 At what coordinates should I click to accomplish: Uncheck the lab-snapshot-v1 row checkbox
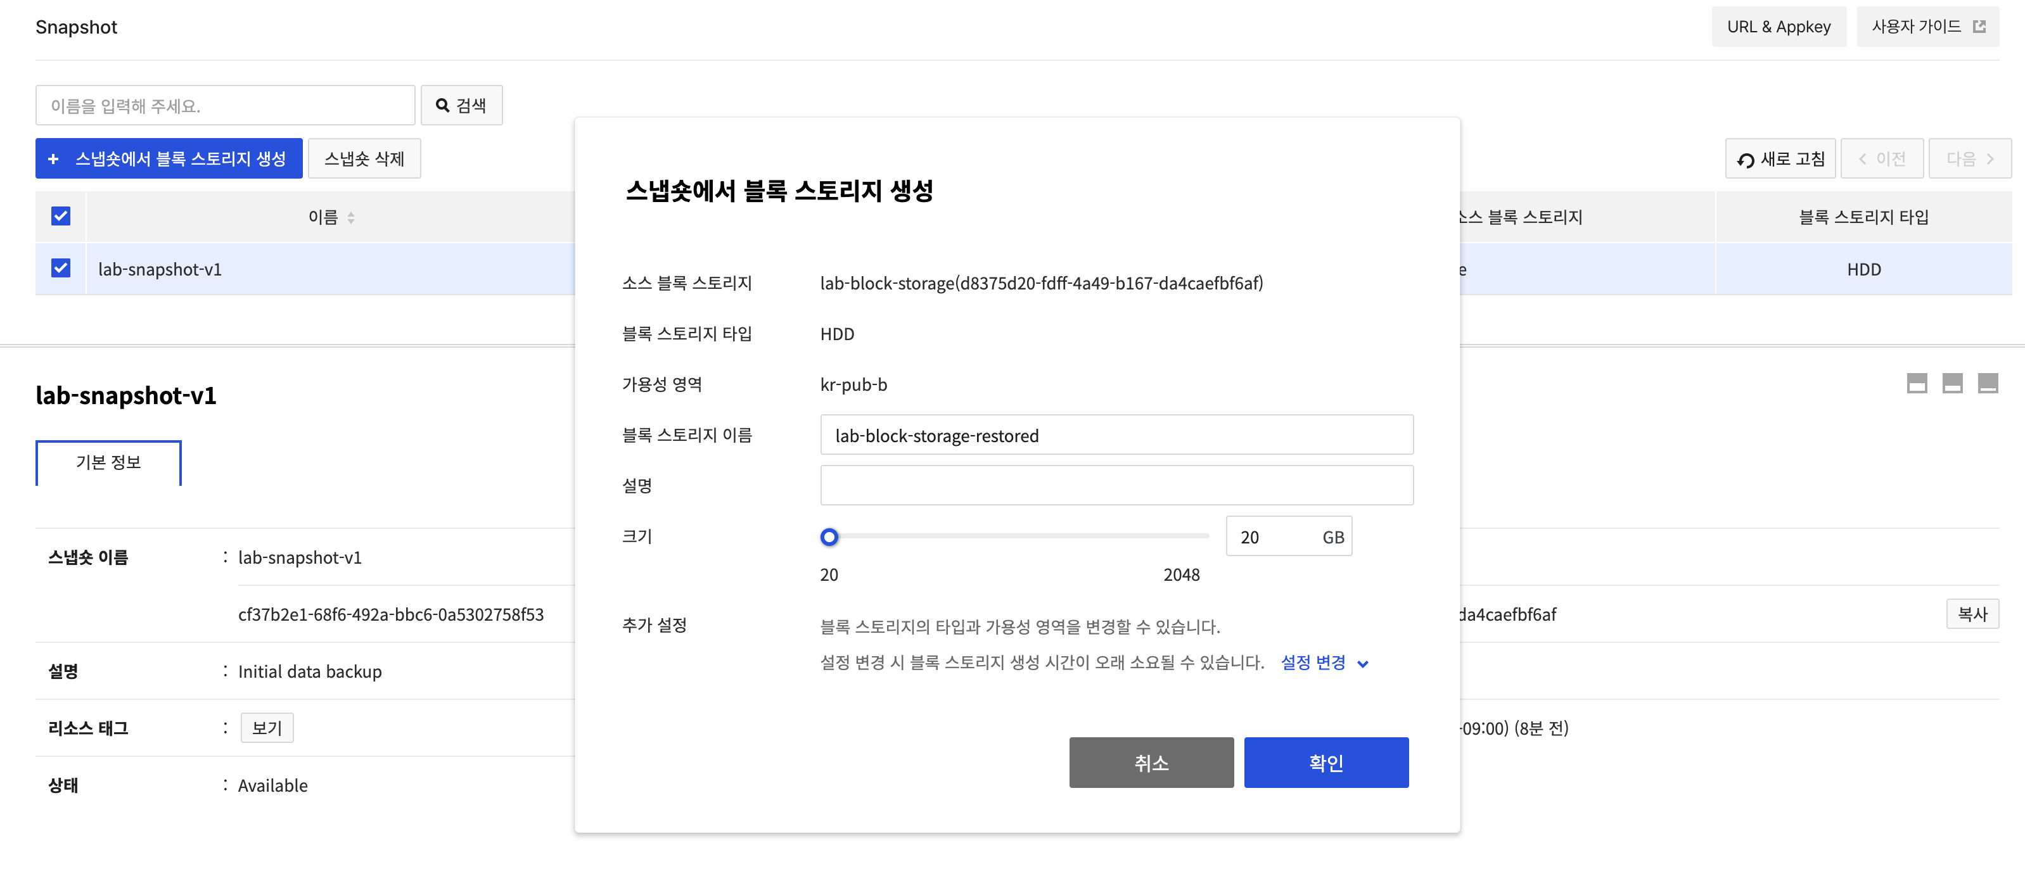tap(61, 269)
